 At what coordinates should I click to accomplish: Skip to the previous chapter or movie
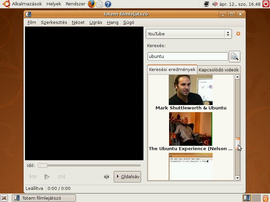[33, 177]
